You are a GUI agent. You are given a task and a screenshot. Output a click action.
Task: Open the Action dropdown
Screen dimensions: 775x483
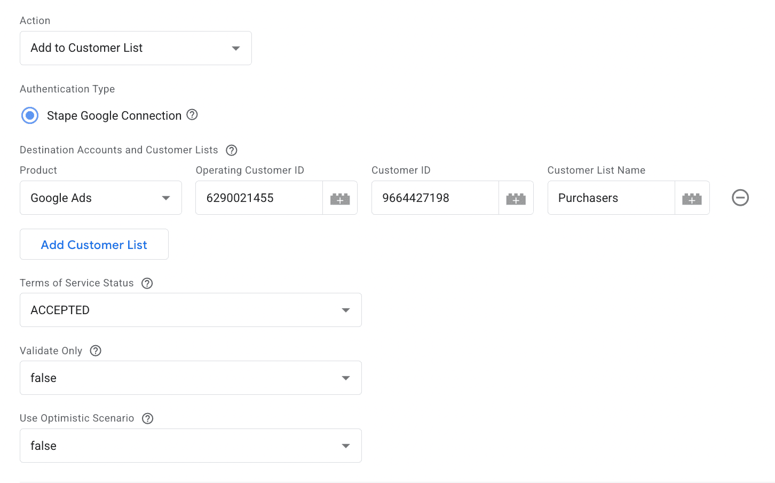tap(136, 48)
